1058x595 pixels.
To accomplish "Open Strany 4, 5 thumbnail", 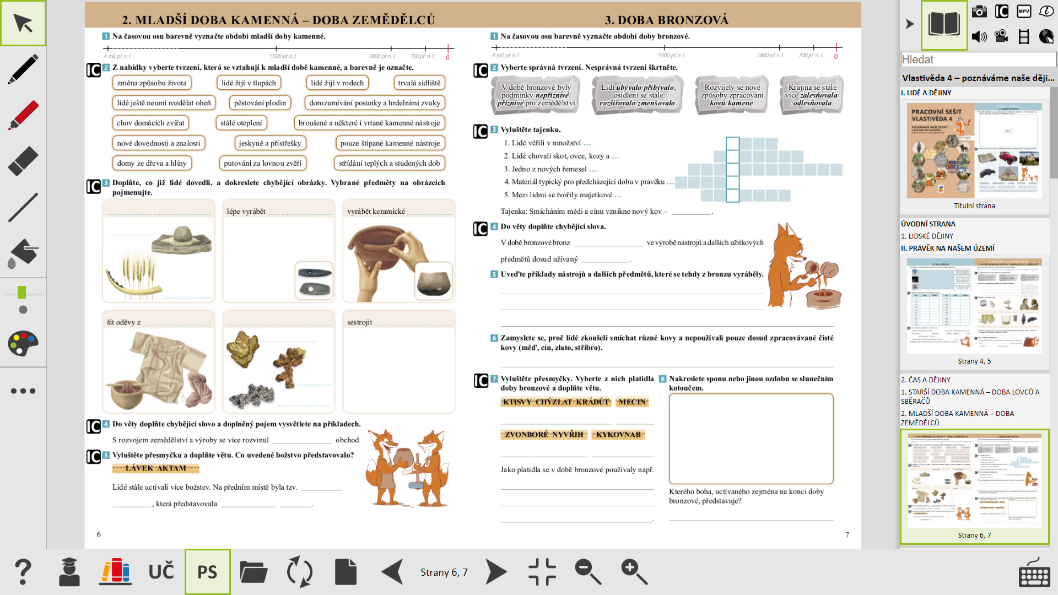I will pos(974,306).
